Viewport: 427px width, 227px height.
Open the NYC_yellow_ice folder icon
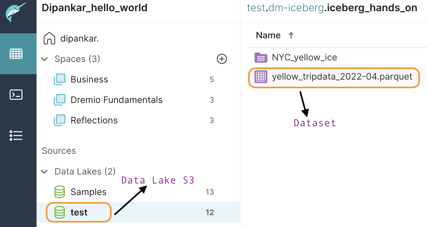[261, 57]
